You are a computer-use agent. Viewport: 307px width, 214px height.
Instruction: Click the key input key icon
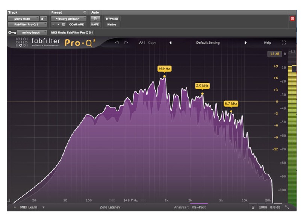[12, 32]
